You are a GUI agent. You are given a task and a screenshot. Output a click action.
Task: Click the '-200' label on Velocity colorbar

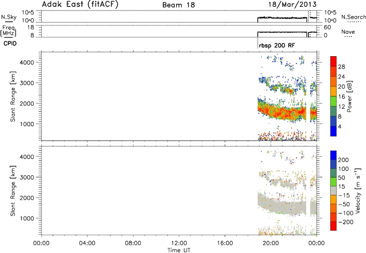point(345,222)
